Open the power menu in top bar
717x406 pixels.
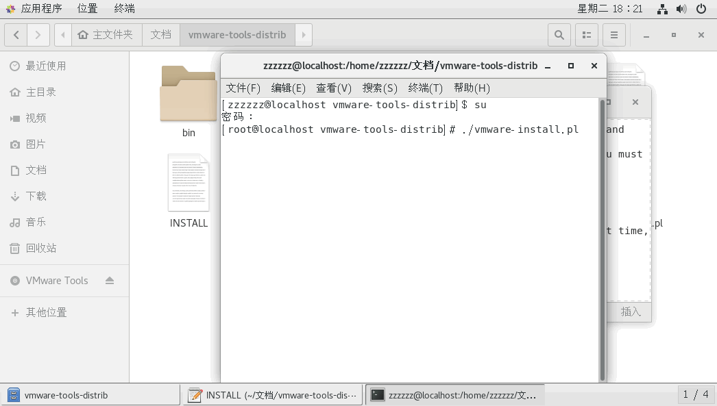coord(701,9)
